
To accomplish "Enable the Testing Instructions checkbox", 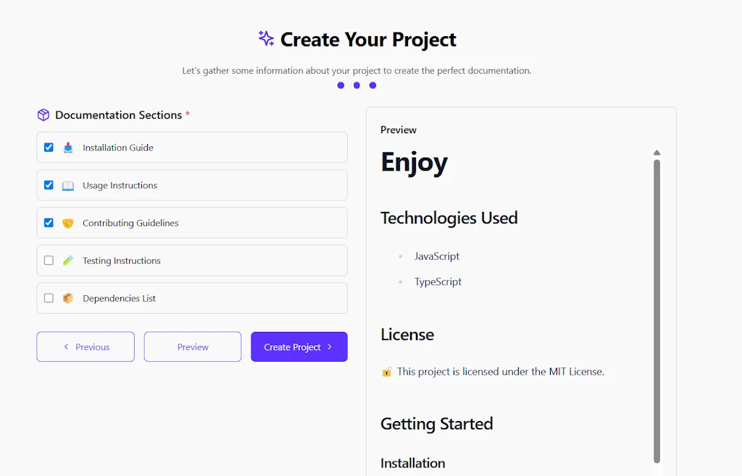I will click(x=49, y=260).
